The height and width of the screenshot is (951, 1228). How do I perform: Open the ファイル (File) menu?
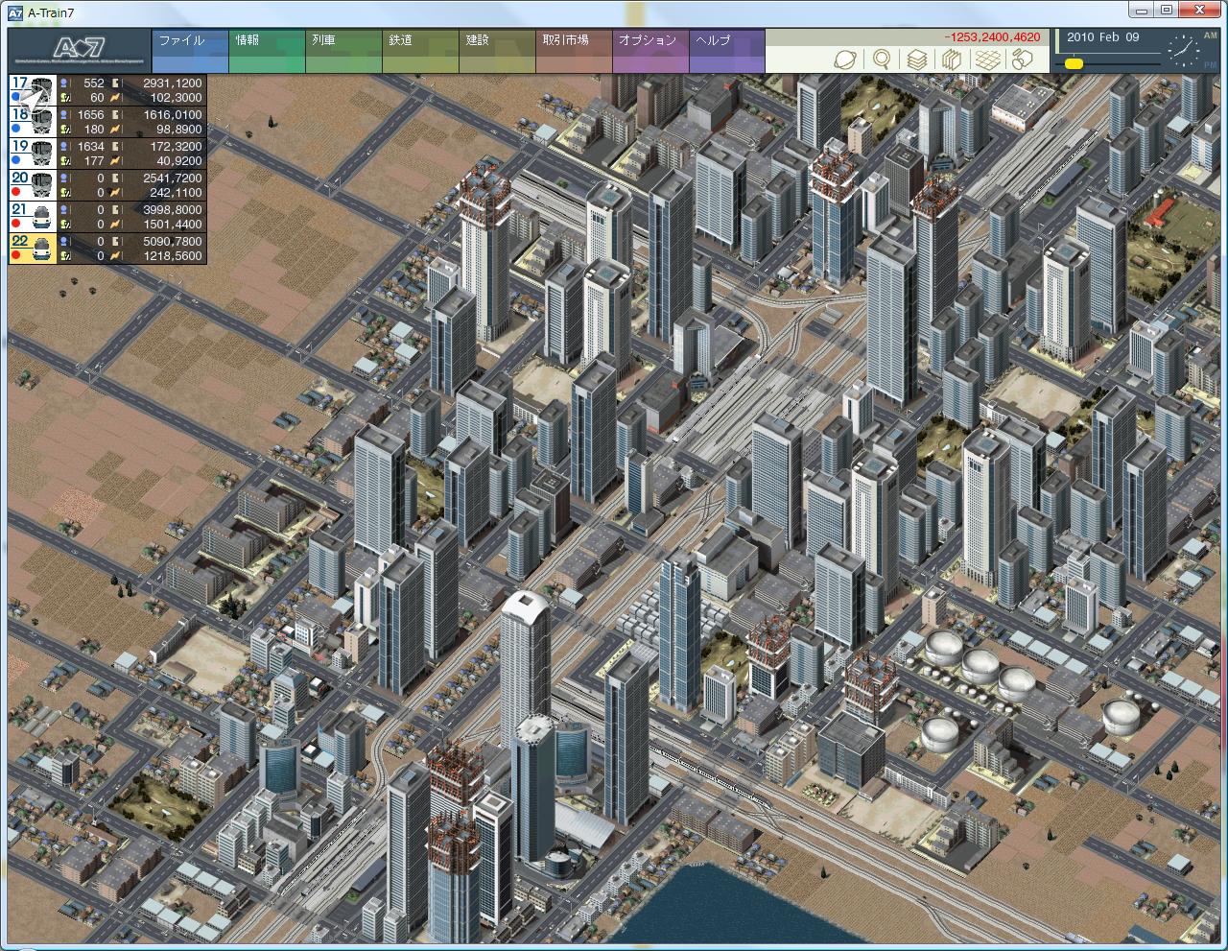[x=190, y=51]
